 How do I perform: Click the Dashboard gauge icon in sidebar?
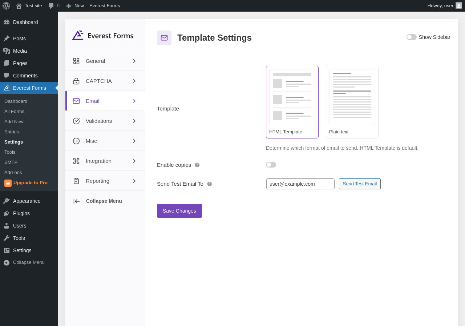pyautogui.click(x=7, y=22)
